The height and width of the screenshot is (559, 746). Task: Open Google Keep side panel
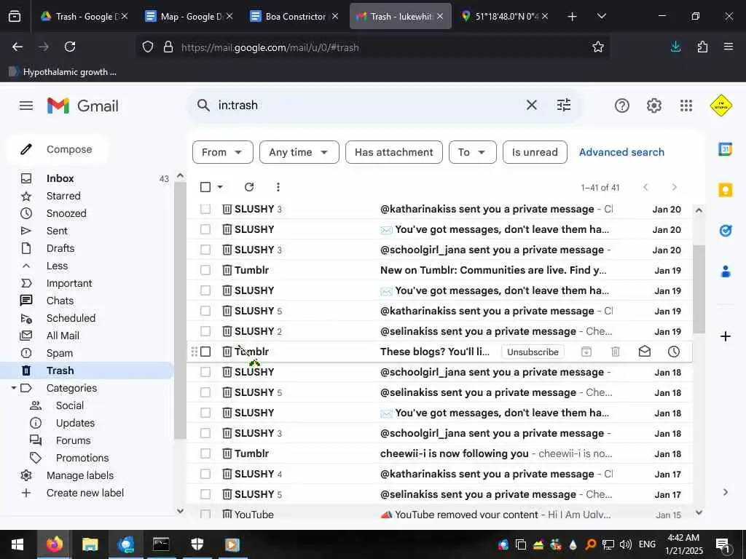pyautogui.click(x=725, y=190)
